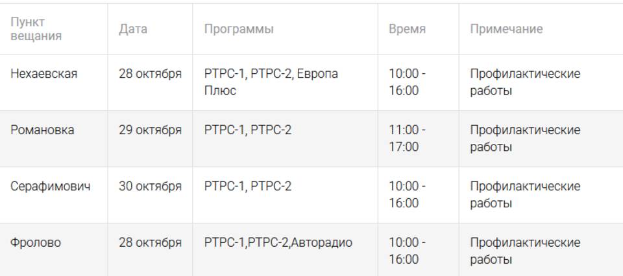Click the "Дата" column header
This screenshot has width=623, height=276.
click(133, 29)
